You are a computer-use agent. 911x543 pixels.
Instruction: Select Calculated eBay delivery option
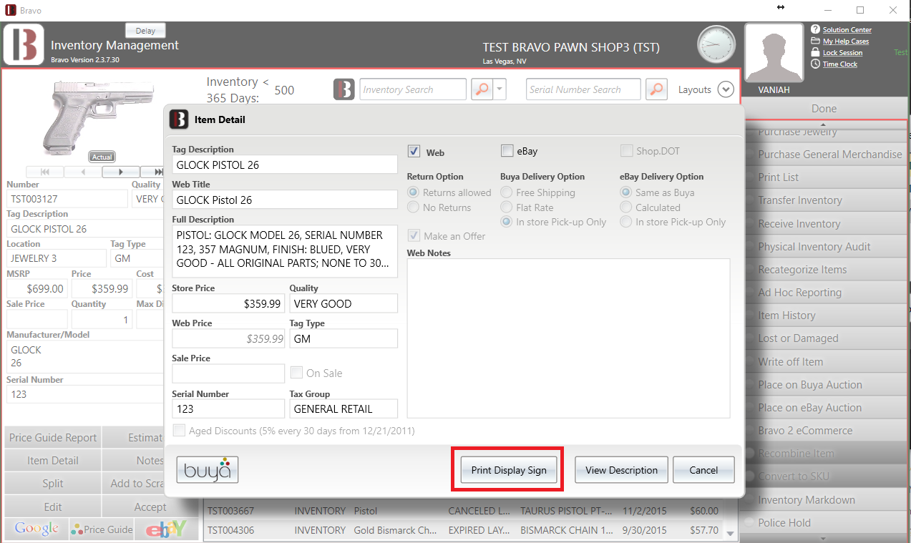point(625,207)
